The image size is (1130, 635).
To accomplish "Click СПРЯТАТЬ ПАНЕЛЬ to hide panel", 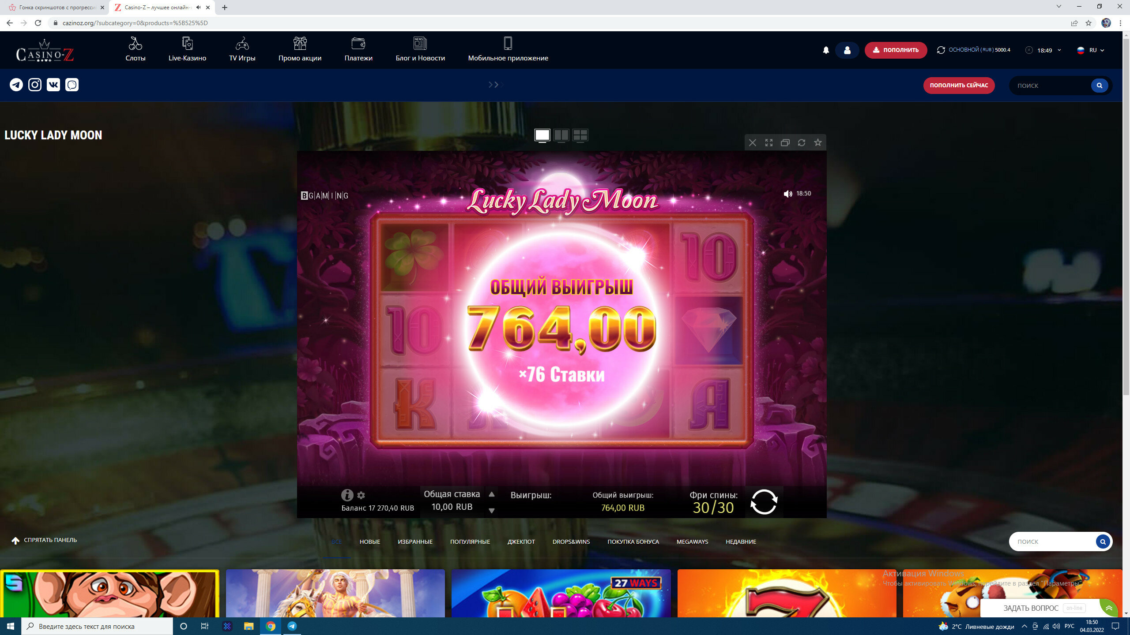I will pos(44,540).
